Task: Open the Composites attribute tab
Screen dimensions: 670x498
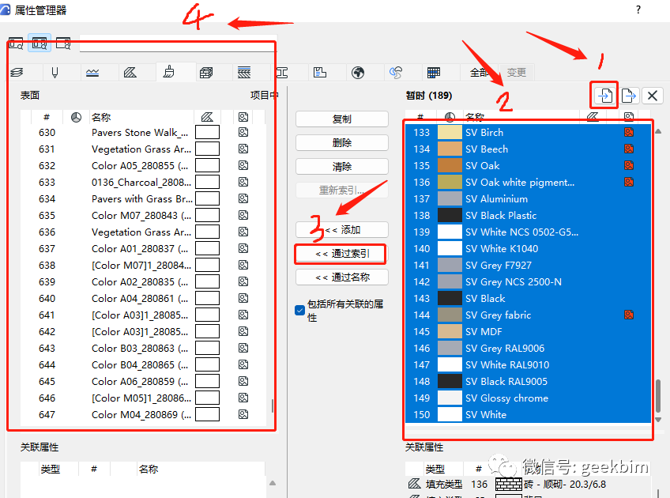Action: point(244,73)
